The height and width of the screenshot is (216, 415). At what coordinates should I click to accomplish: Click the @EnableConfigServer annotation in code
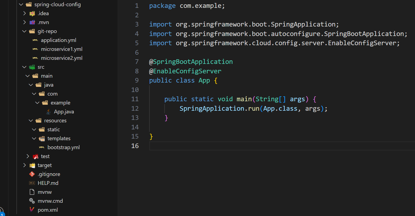point(187,71)
